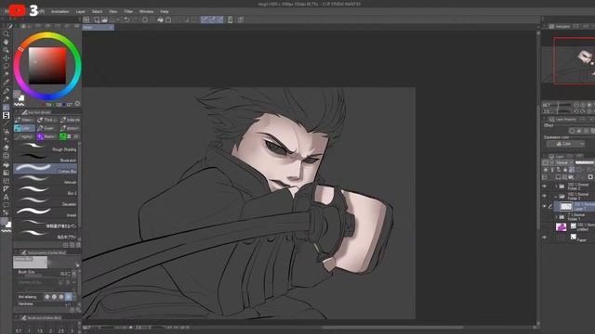
Task: Select the Hand move tool
Action: coord(7,42)
